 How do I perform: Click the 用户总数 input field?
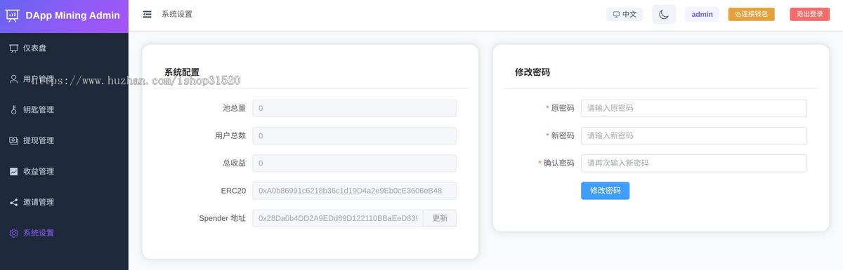pyautogui.click(x=354, y=135)
